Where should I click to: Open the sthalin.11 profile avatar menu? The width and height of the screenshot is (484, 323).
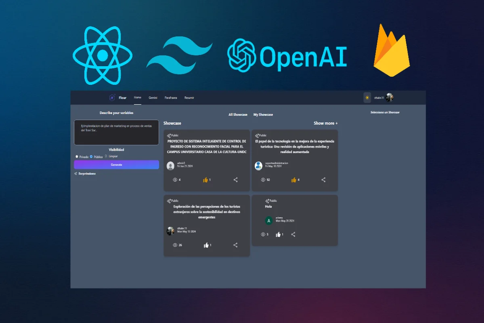pyautogui.click(x=390, y=98)
